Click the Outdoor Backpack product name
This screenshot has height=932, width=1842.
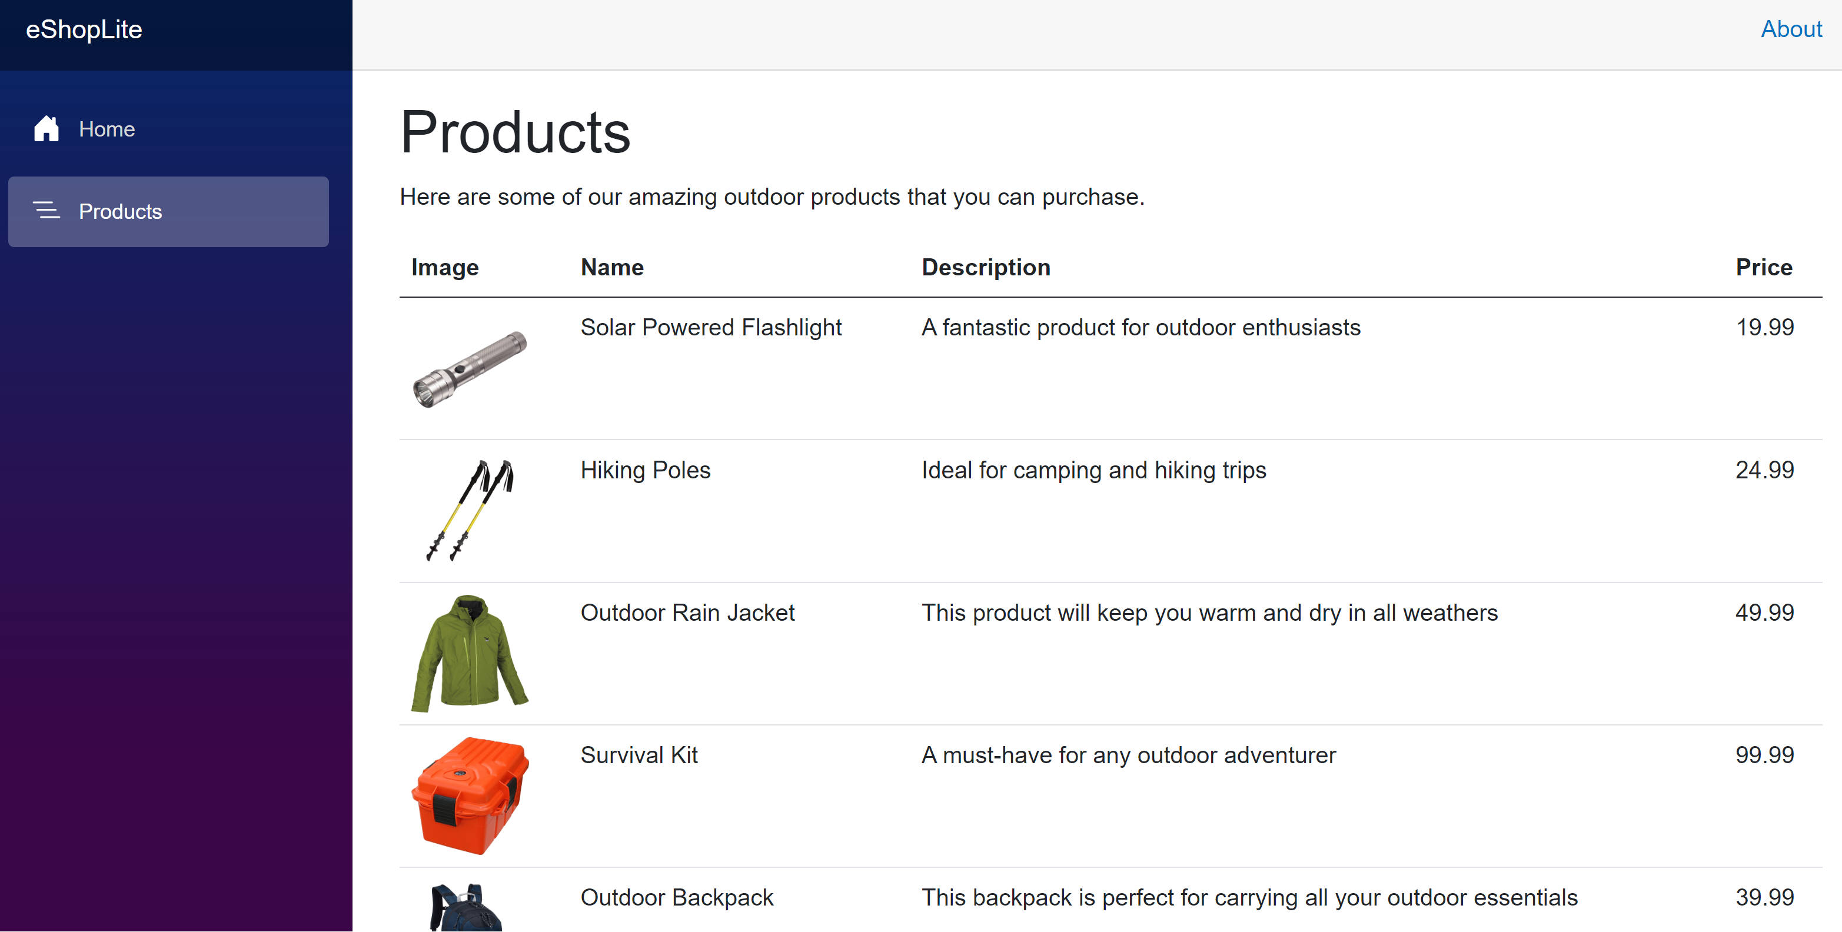[676, 898]
